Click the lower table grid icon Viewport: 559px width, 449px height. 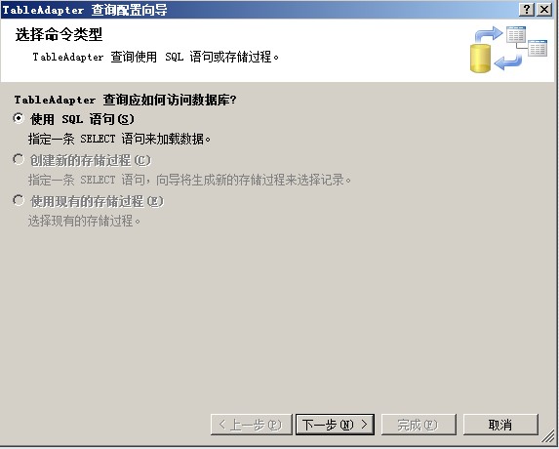coord(538,48)
